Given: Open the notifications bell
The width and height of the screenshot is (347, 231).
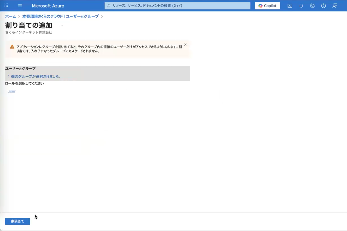Looking at the screenshot, I should 301,6.
